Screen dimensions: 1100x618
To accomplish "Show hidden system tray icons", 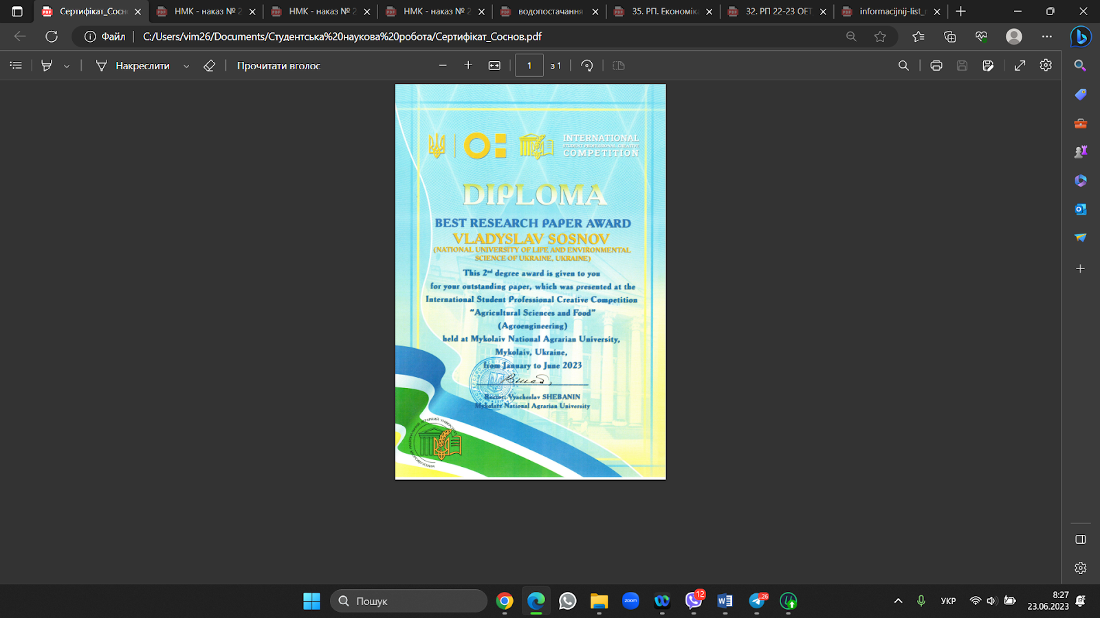I will (898, 601).
